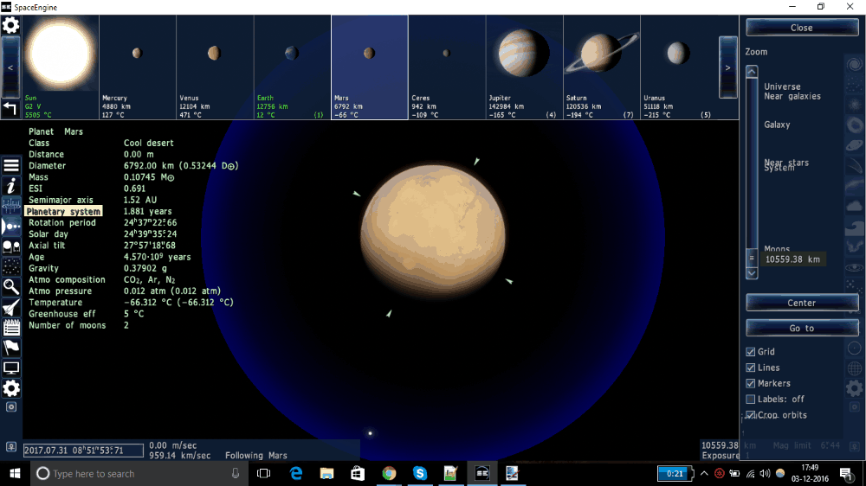Open Skype from the taskbar

click(x=420, y=473)
